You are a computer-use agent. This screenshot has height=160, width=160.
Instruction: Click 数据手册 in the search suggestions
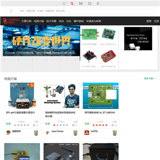(x=50, y=11)
